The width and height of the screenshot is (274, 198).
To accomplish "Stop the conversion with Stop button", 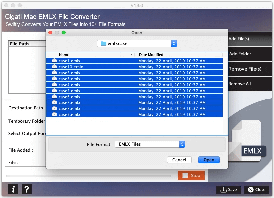I will pos(191,175).
